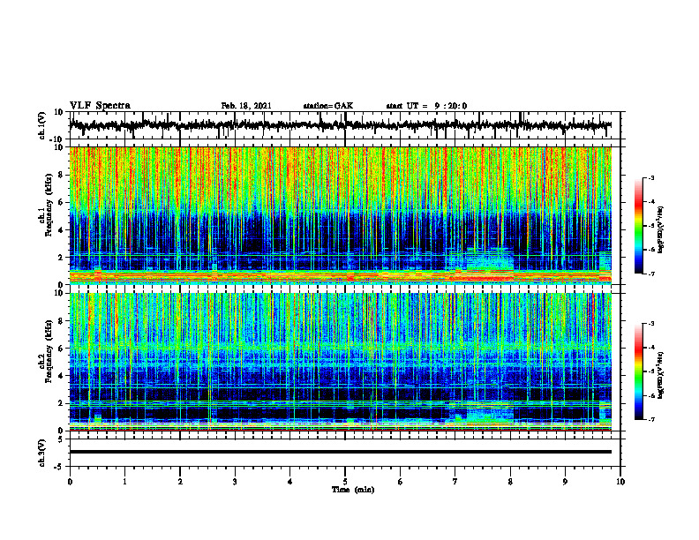Click time axis tick label "2"
This screenshot has width=699, height=540.
pos(180,482)
